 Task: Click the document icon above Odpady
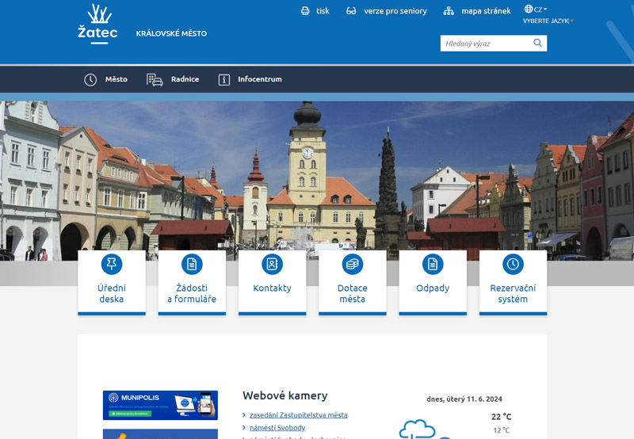(433, 264)
